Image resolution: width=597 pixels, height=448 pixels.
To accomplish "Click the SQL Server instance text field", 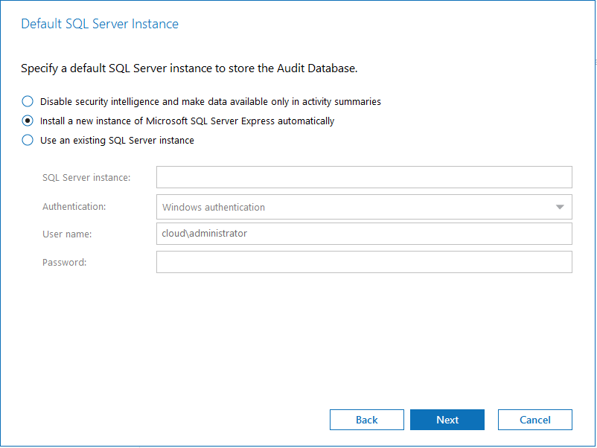I will [364, 177].
